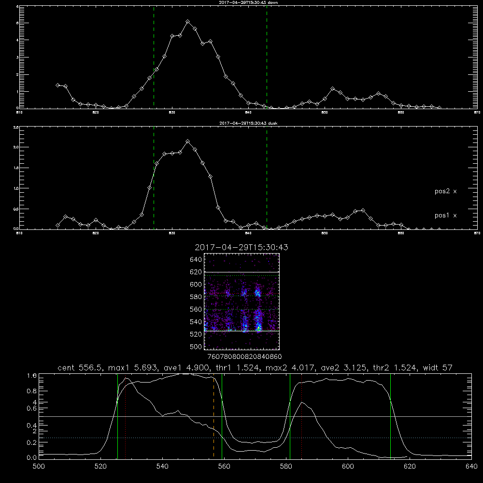This screenshot has height=483, width=483.
Task: Click the 'widt 57' value
Action: click(x=438, y=368)
